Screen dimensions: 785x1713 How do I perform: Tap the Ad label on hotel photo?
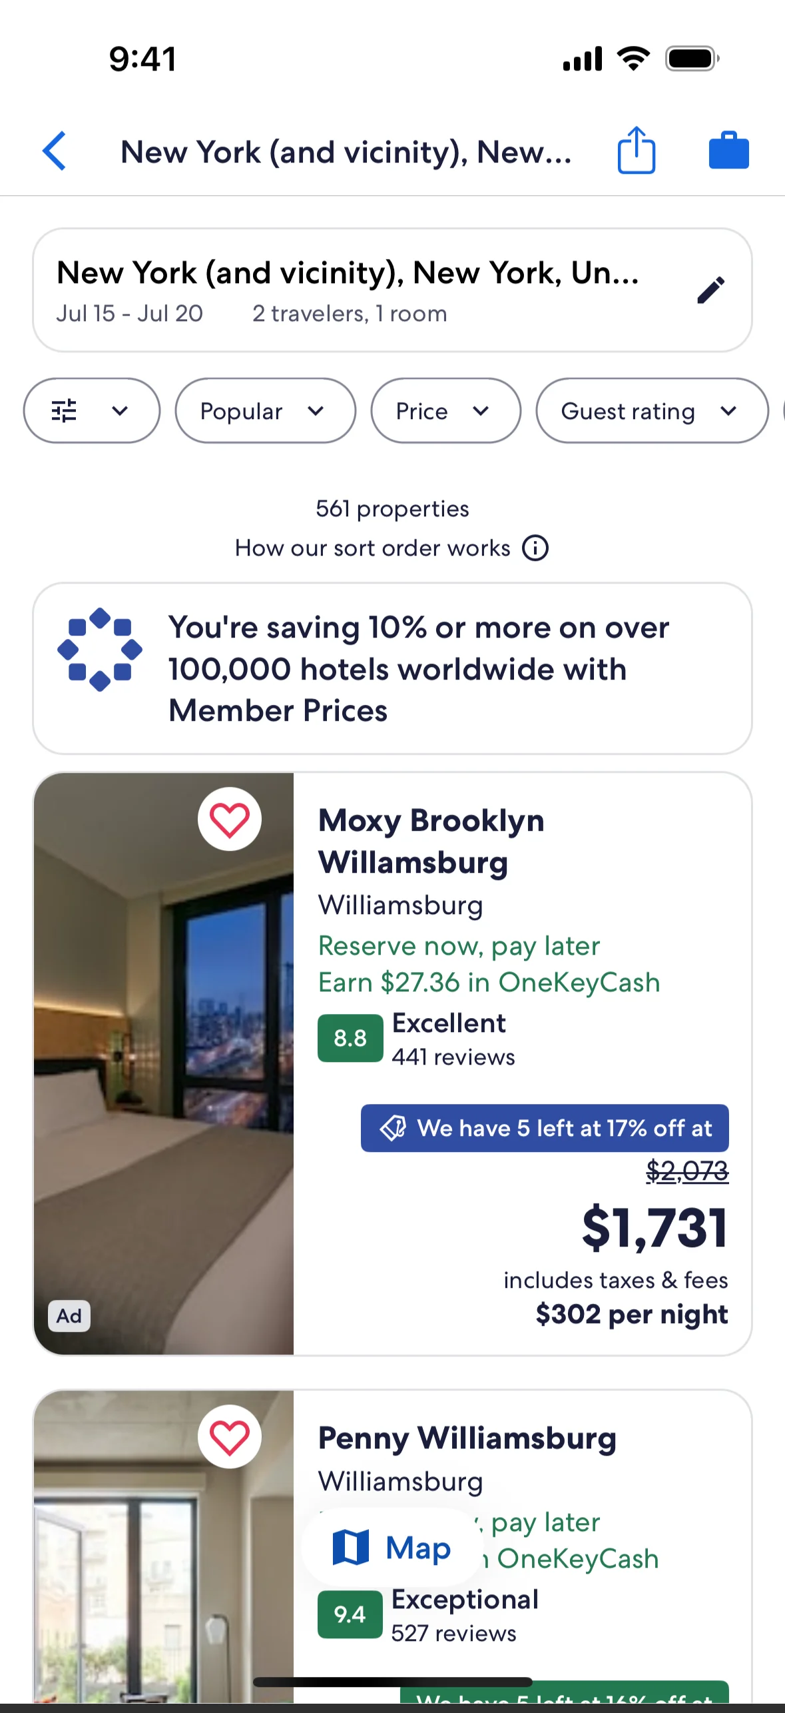[x=69, y=1316]
